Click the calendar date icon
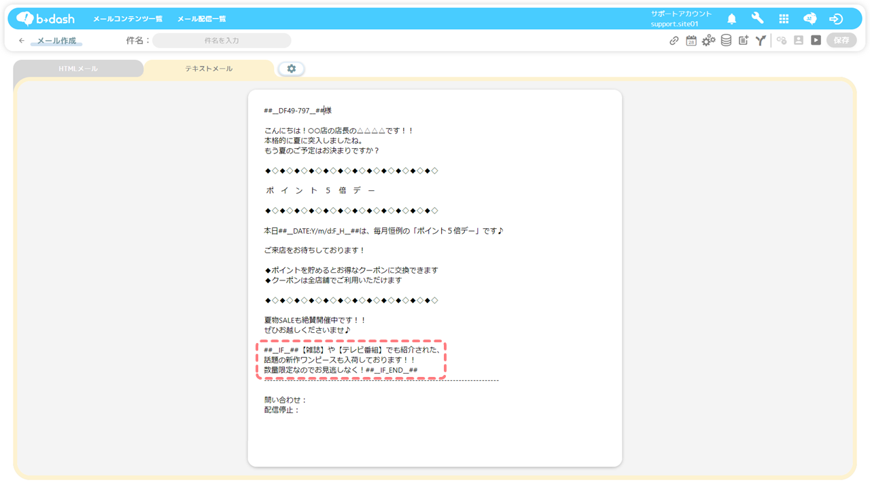 (691, 41)
